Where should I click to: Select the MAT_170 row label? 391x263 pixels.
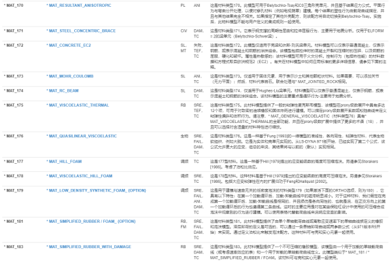tap(14, 5)
